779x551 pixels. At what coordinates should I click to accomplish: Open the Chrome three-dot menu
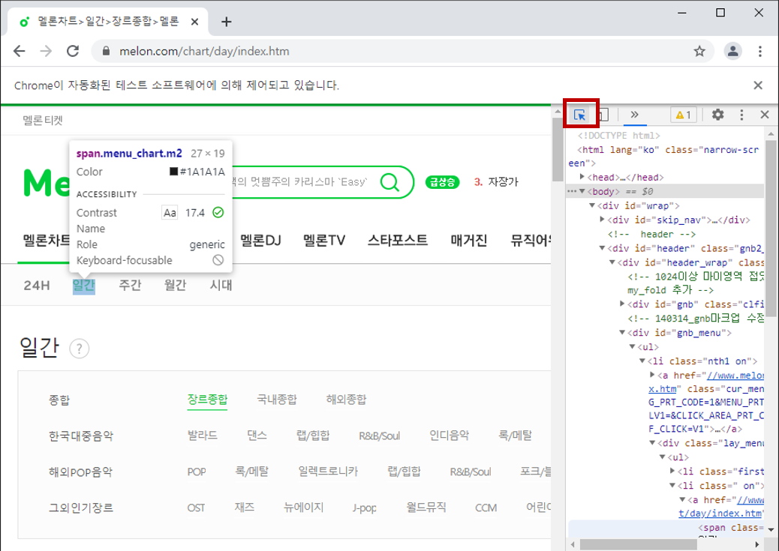(759, 51)
